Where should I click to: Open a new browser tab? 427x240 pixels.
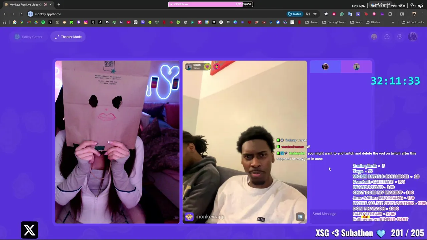click(58, 4)
